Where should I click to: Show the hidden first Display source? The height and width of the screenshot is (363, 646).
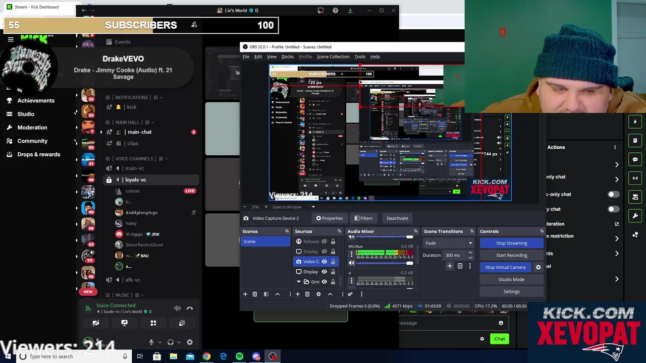[325, 252]
